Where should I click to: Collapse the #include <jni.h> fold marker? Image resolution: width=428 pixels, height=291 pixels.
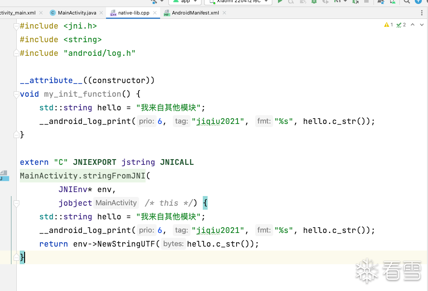16,26
